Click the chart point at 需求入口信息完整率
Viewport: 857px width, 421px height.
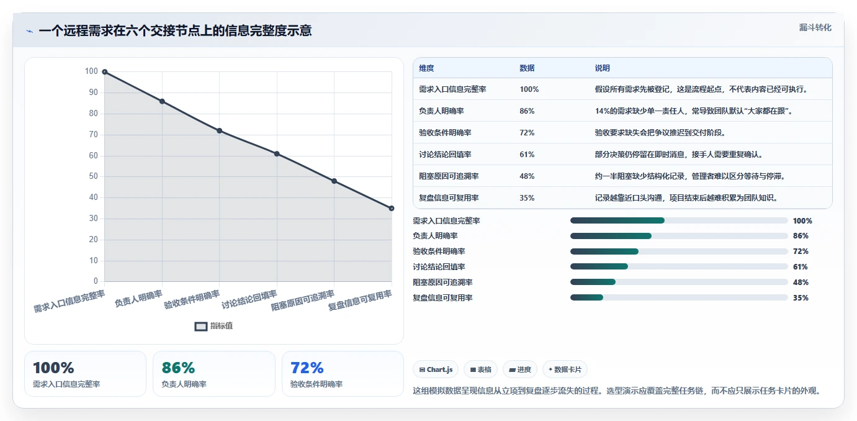[x=105, y=72]
